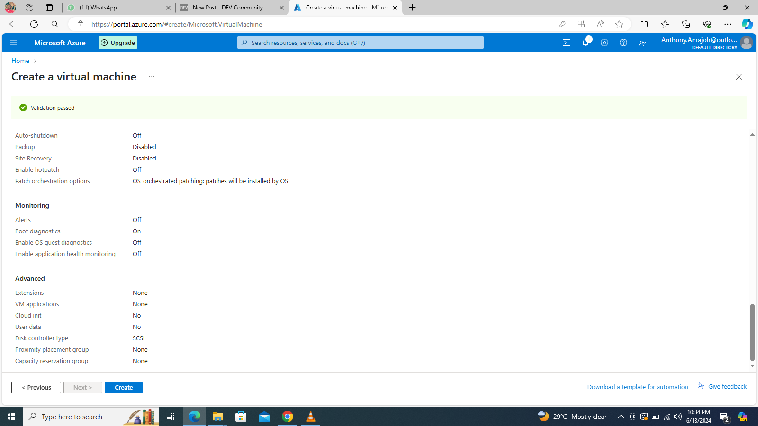Click the Monitoring section heading
This screenshot has height=426, width=758.
click(x=32, y=205)
